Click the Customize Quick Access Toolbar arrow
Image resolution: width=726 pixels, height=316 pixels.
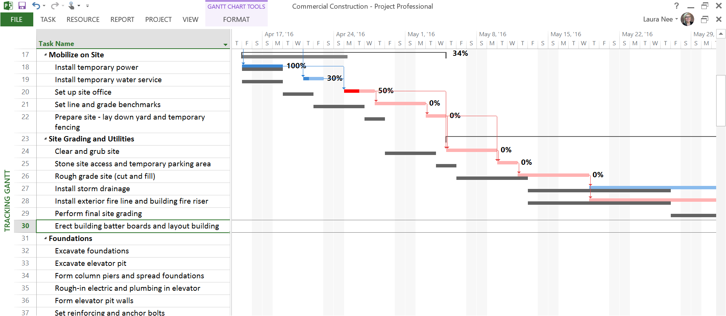(87, 6)
